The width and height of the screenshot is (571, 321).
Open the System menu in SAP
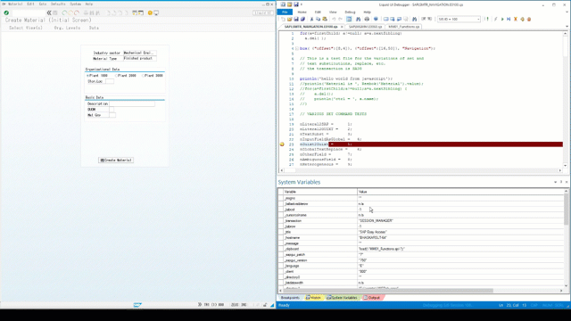click(x=75, y=4)
